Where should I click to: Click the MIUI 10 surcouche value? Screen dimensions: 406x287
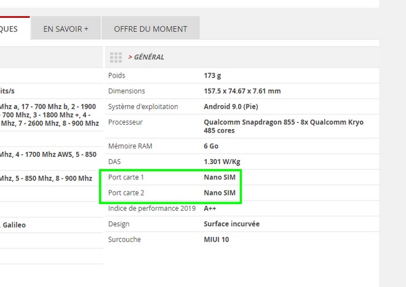[x=216, y=239]
